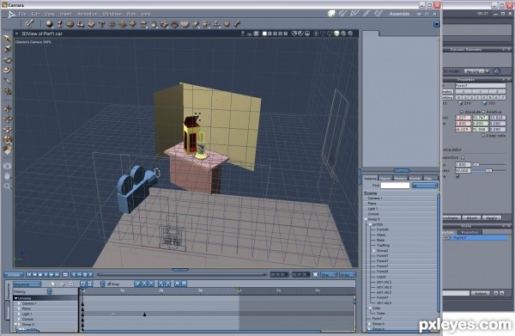Image resolution: width=515 pixels, height=336 pixels.
Task: Click the animation time scrubber slider
Action: coord(182,274)
